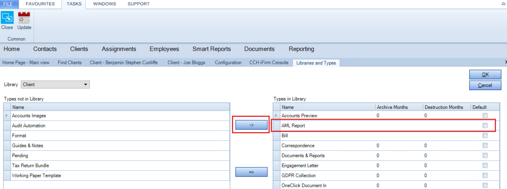Open the Assignments navigation item
507x189 pixels.
(x=119, y=49)
